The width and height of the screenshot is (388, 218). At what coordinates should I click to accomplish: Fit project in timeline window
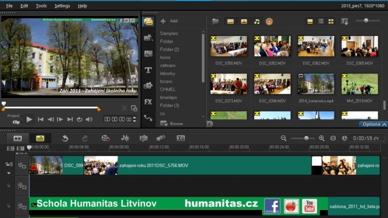coord(333,138)
